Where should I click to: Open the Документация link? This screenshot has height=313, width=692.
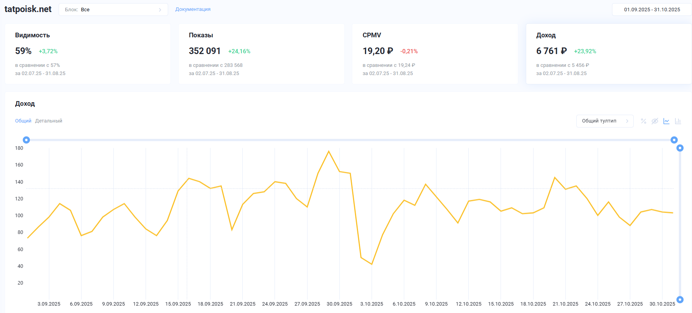(193, 9)
